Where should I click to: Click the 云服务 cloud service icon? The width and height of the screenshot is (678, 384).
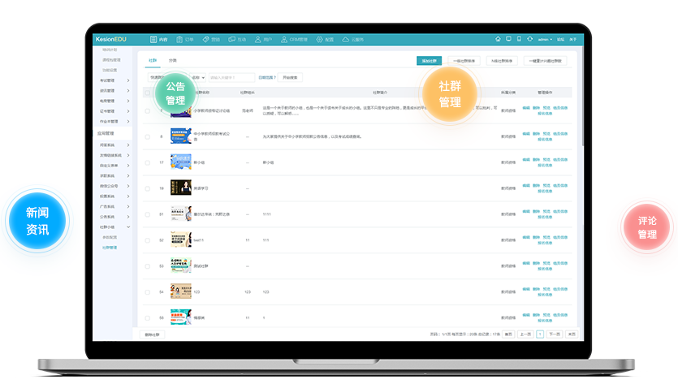[352, 39]
